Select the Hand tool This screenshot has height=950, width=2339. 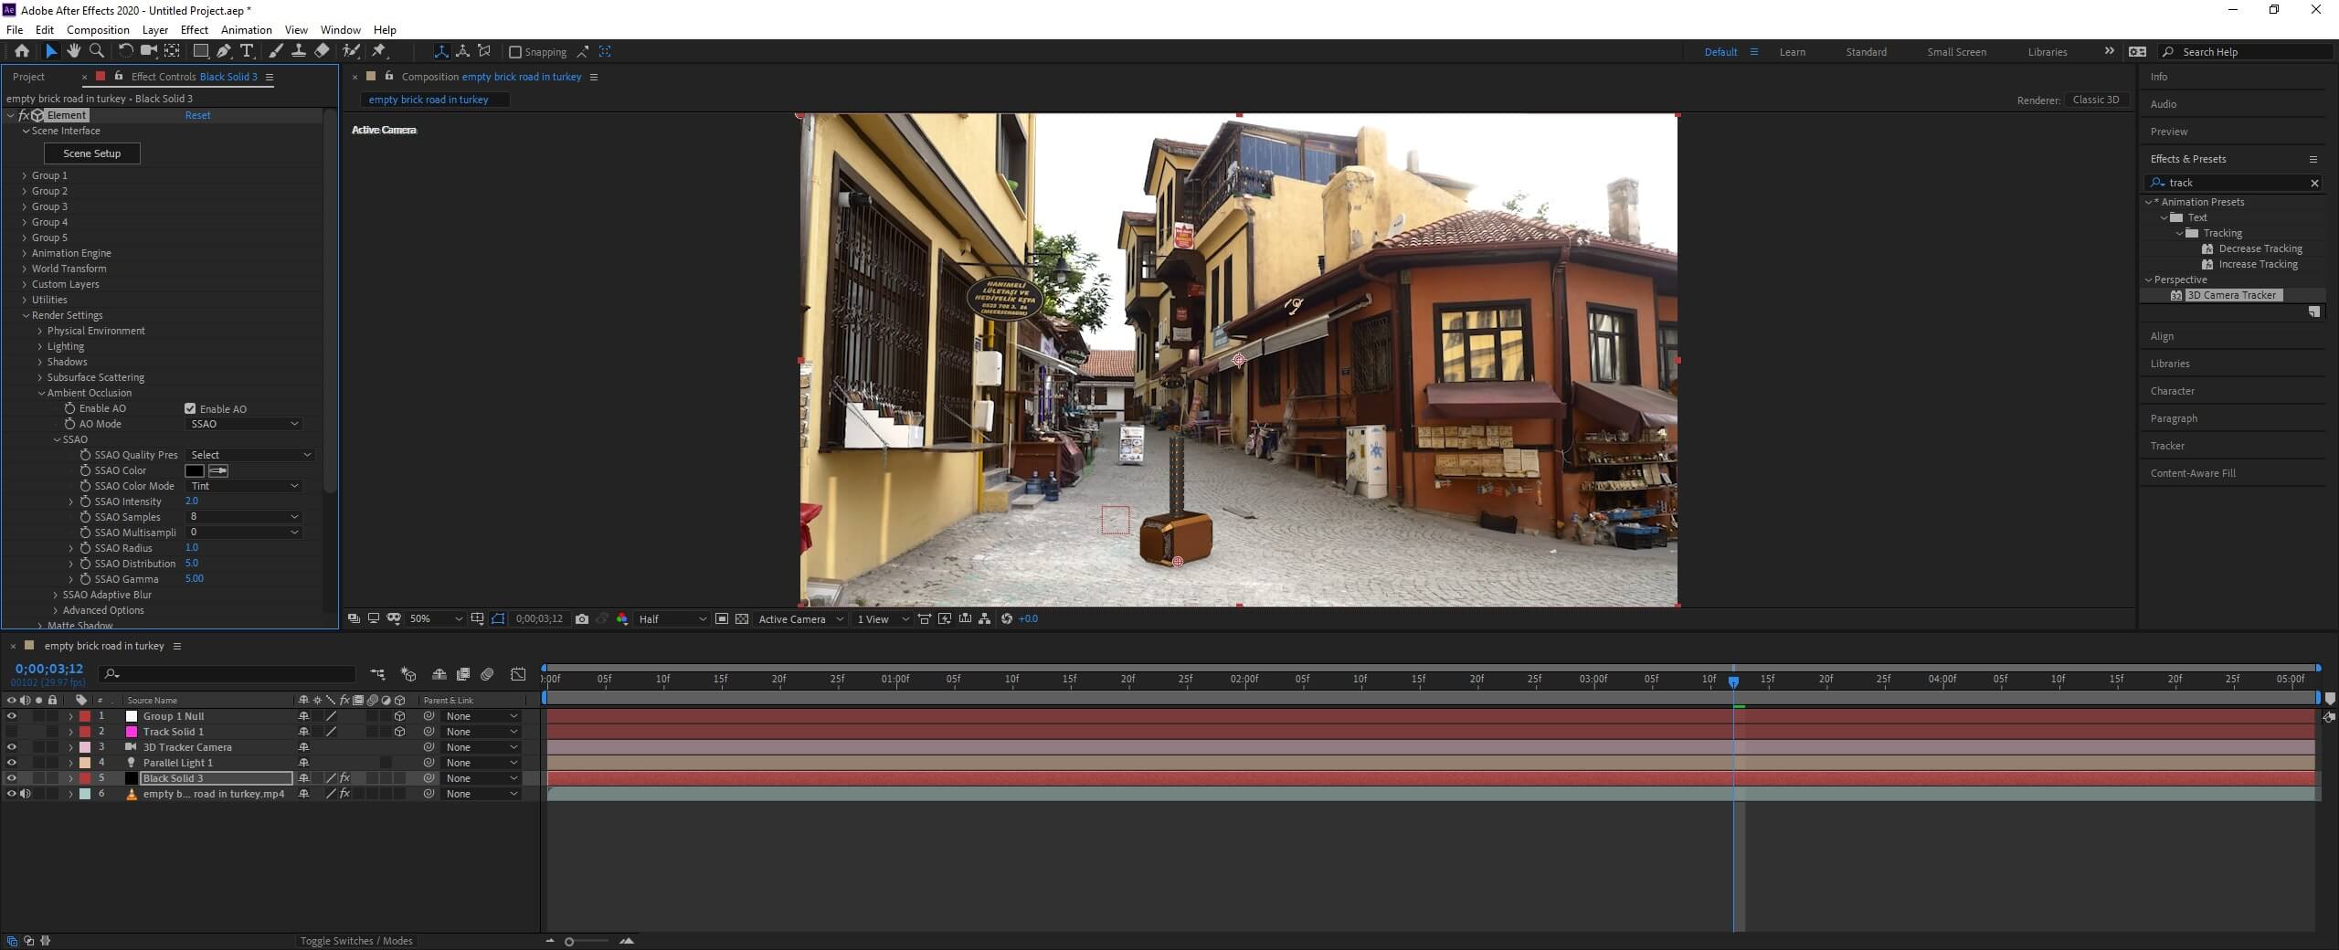point(74,51)
